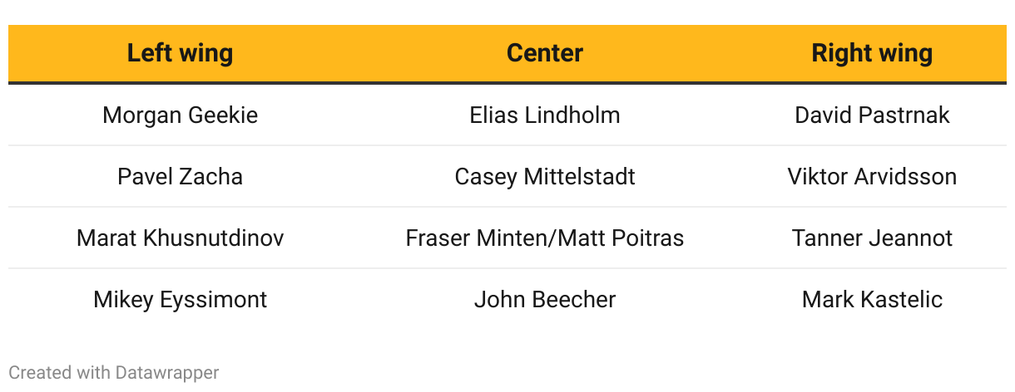Select the Mark Kastelic cell
Screen dimensions: 1015x392
tap(871, 299)
